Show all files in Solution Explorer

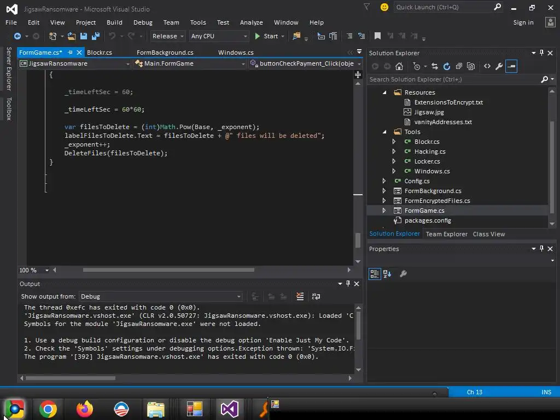point(471,66)
